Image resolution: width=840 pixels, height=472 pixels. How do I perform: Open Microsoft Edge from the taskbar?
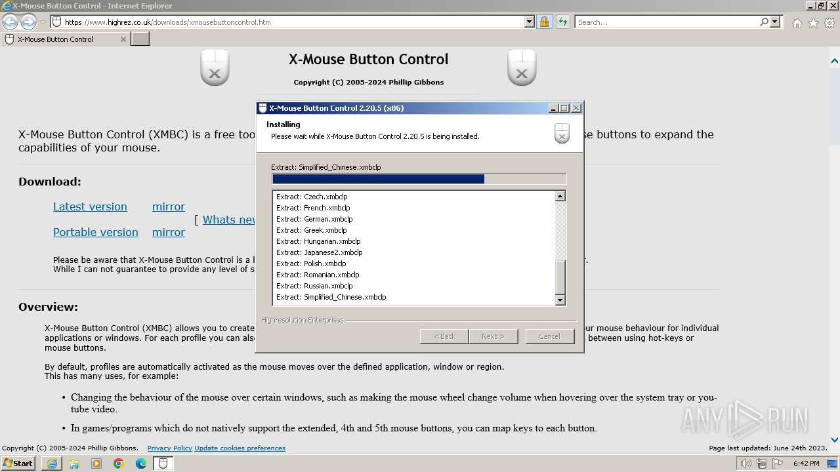tap(141, 463)
